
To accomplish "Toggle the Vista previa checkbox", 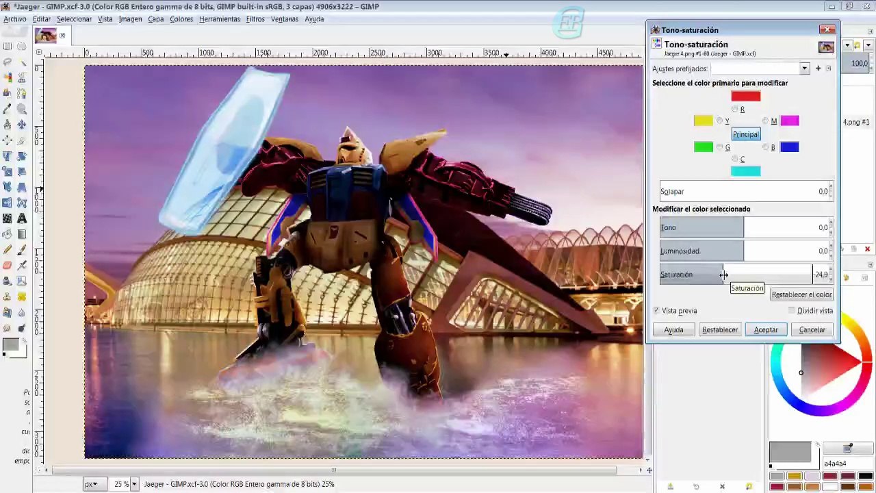I will [x=656, y=311].
